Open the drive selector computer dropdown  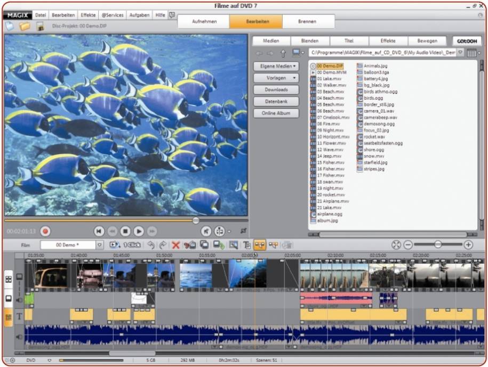pos(298,53)
